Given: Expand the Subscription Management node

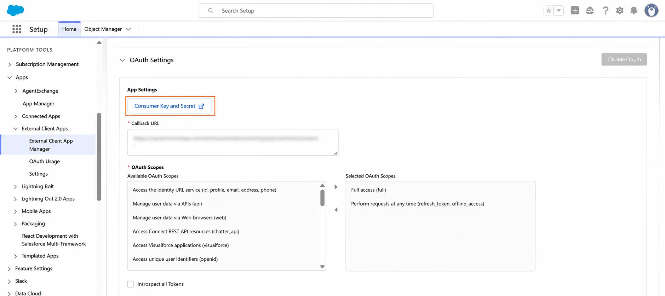Looking at the screenshot, I should (10, 64).
